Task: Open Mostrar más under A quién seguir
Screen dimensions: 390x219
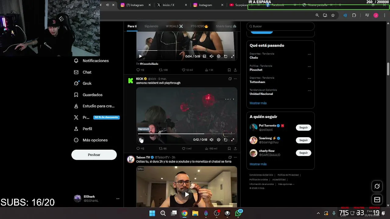Action: click(x=258, y=164)
